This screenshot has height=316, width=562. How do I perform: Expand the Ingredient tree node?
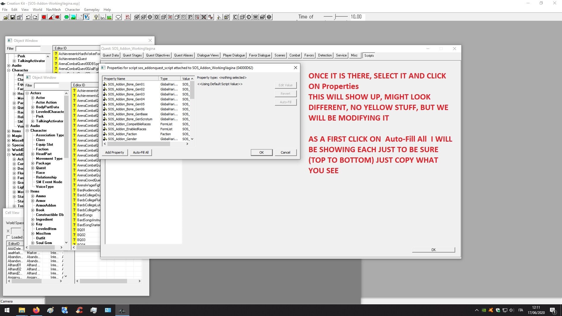(33, 219)
